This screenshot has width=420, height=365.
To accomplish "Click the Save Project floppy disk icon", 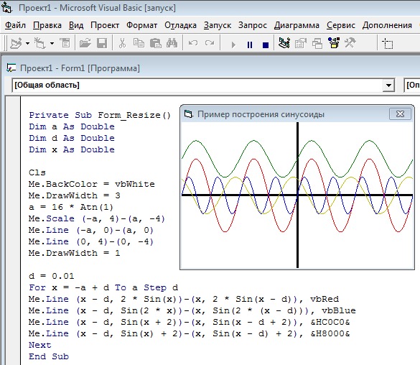I will point(102,43).
